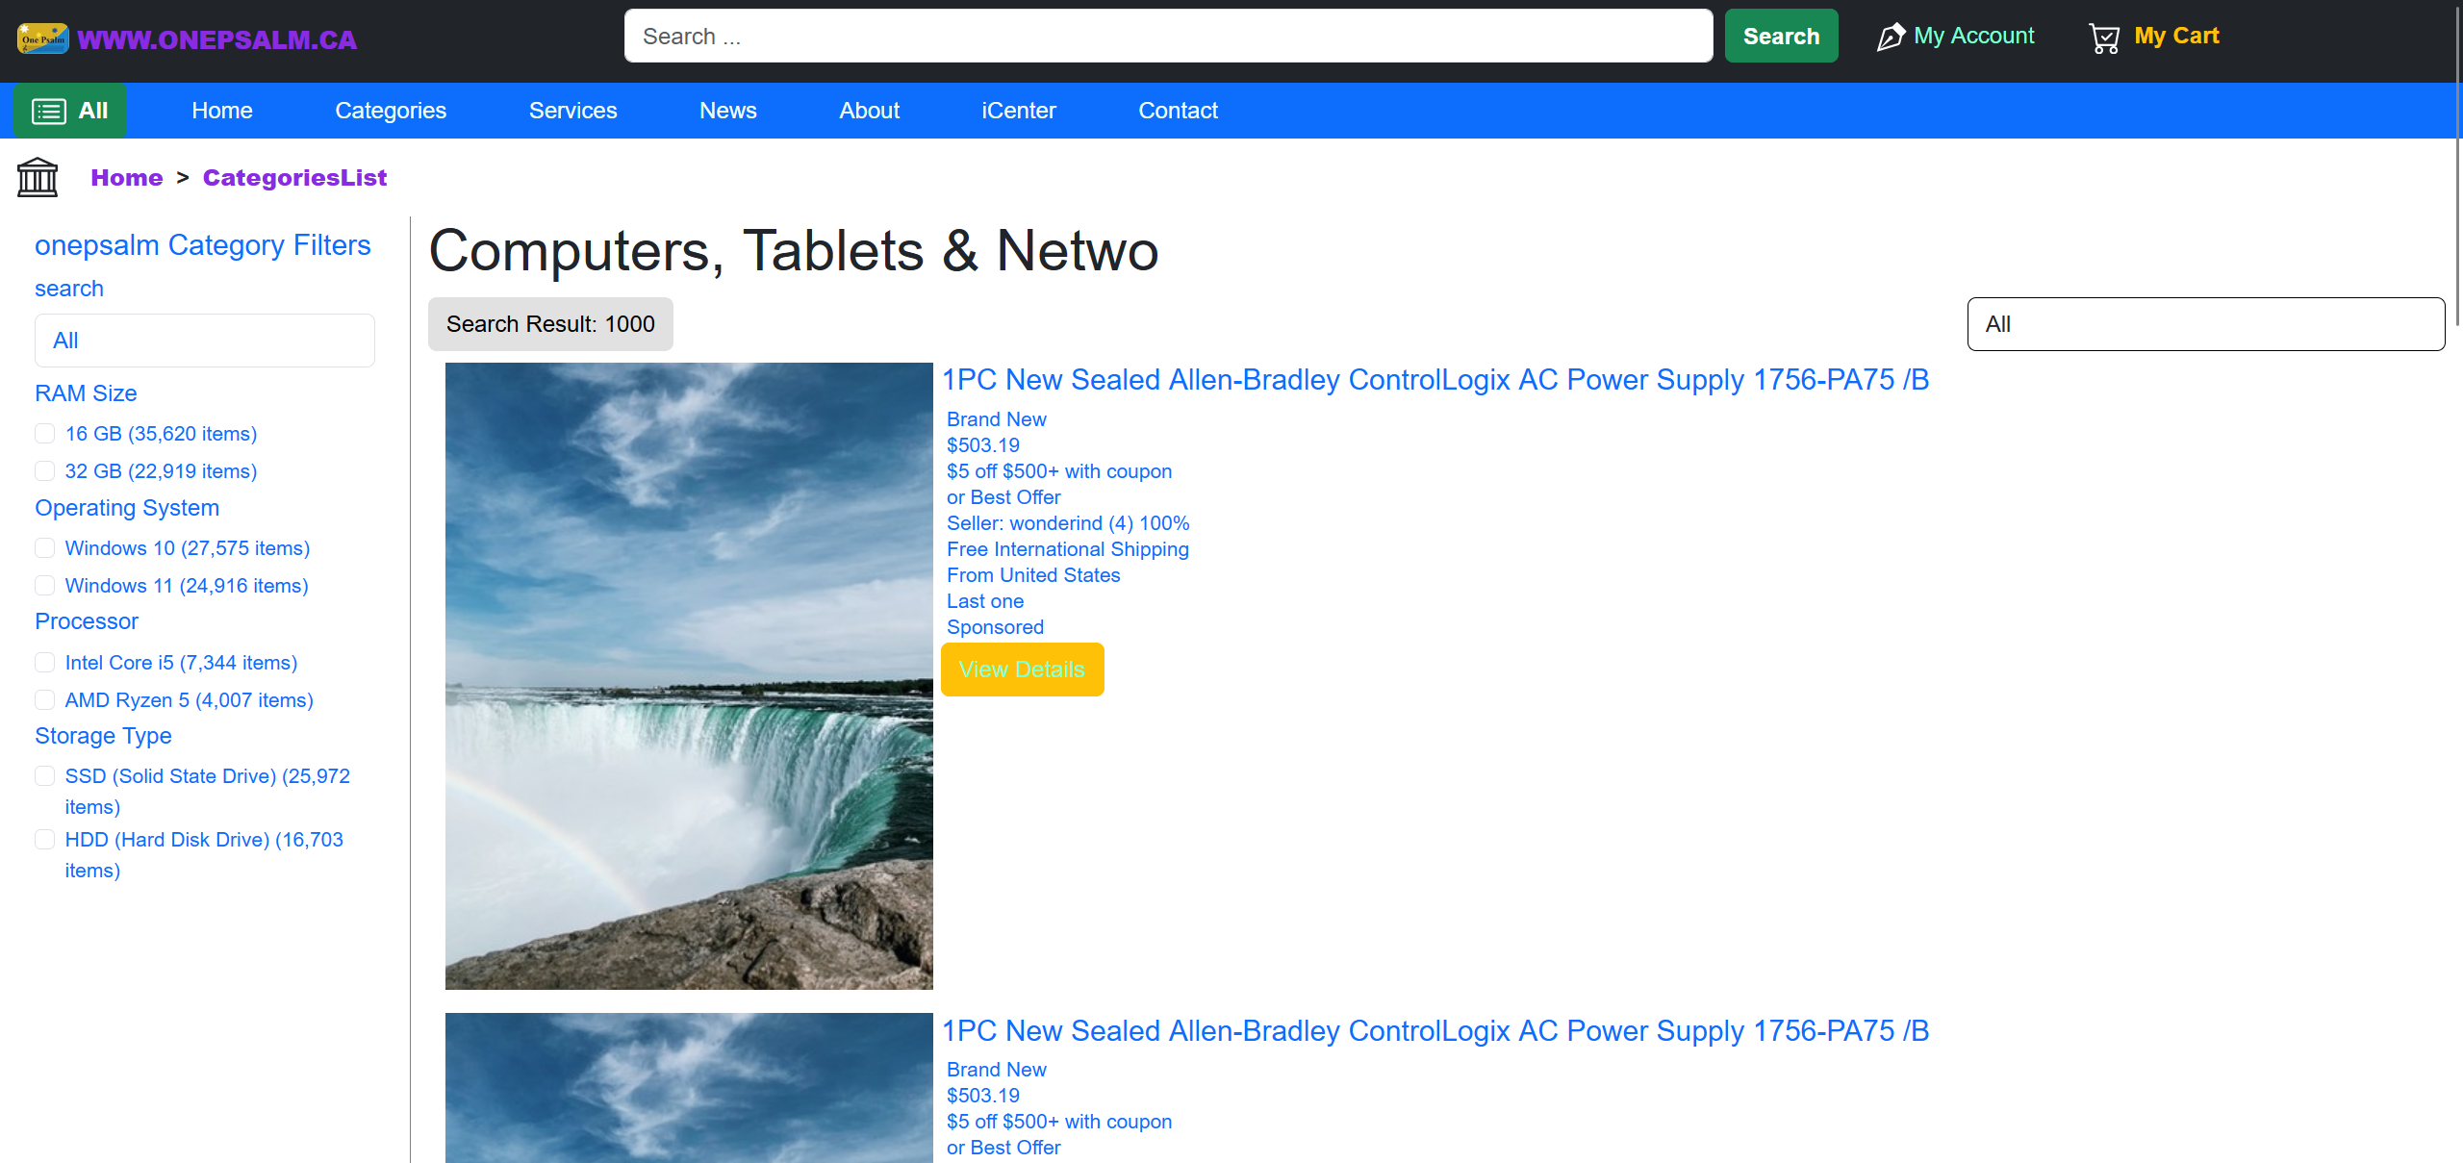Enable the 16 GB RAM checkbox

(45, 434)
